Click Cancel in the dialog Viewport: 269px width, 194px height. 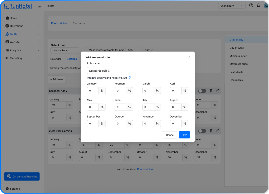pyautogui.click(x=170, y=135)
